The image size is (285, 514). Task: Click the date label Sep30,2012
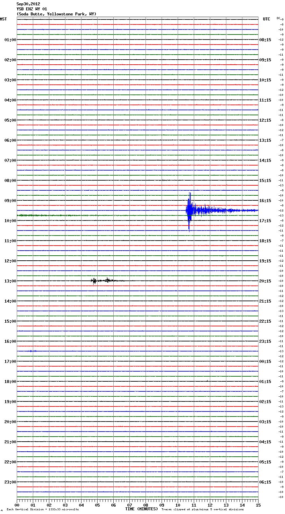28,4
